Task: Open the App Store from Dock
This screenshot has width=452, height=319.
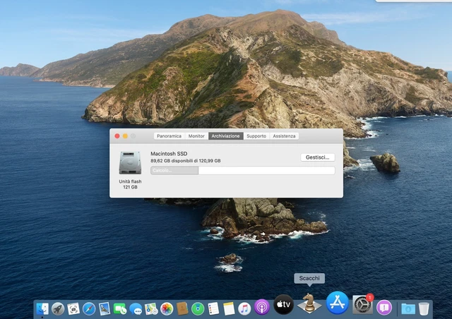Action: click(338, 303)
